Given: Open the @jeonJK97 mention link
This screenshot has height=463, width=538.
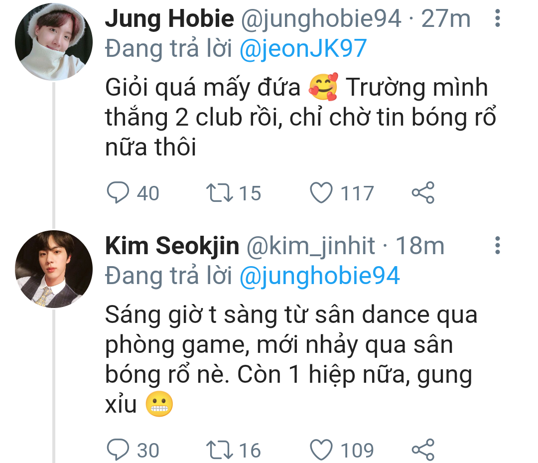Looking at the screenshot, I should (x=303, y=48).
